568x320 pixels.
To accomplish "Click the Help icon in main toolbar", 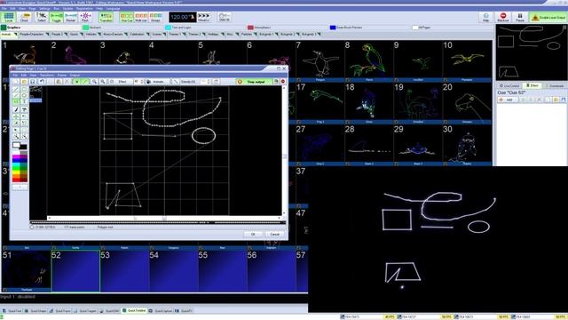I will tap(485, 17).
